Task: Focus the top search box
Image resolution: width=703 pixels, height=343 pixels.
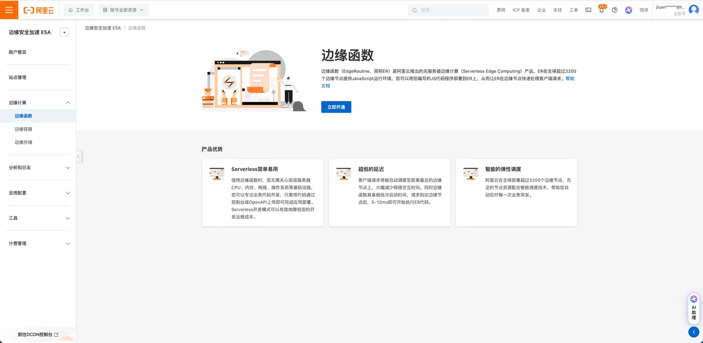Action: 448,10
